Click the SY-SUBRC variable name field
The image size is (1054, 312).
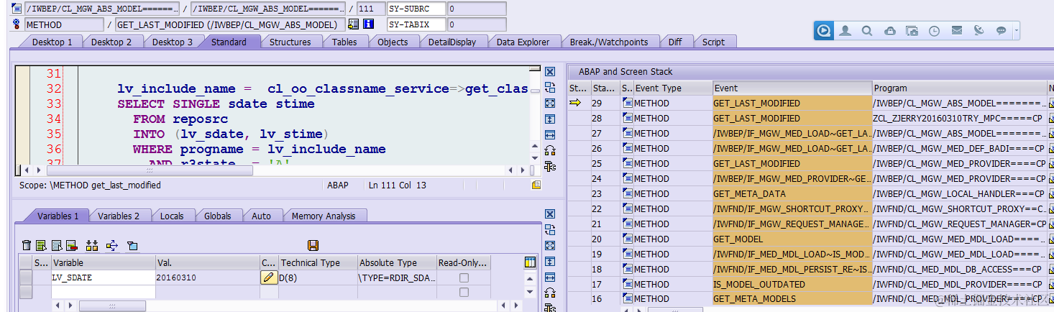tap(416, 9)
